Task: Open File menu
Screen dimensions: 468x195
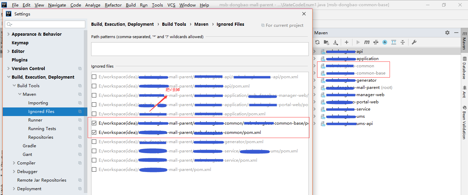Action: point(15,5)
